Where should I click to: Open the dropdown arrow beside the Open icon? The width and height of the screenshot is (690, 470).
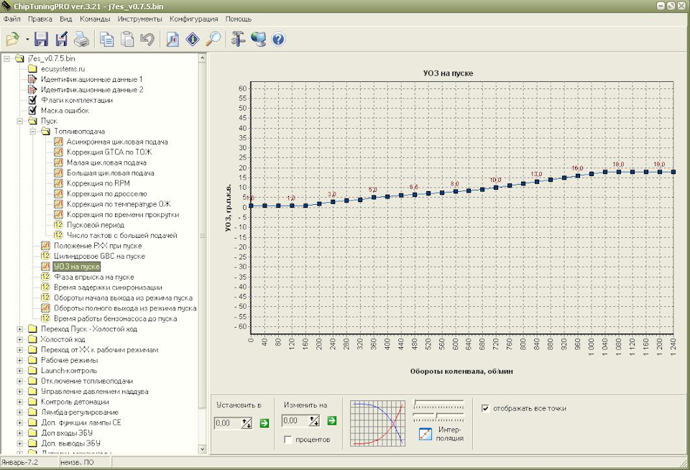(27, 39)
